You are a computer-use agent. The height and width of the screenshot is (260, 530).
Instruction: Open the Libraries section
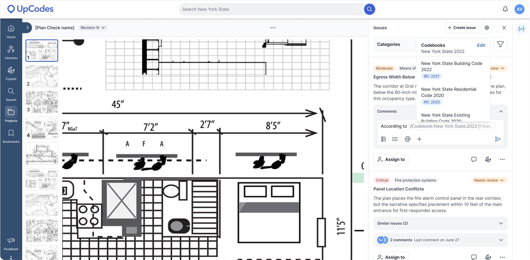11,53
